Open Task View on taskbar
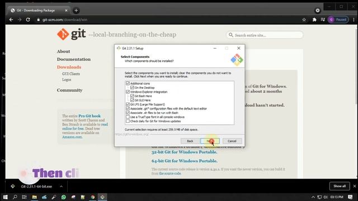The image size is (358, 201). 24,197
